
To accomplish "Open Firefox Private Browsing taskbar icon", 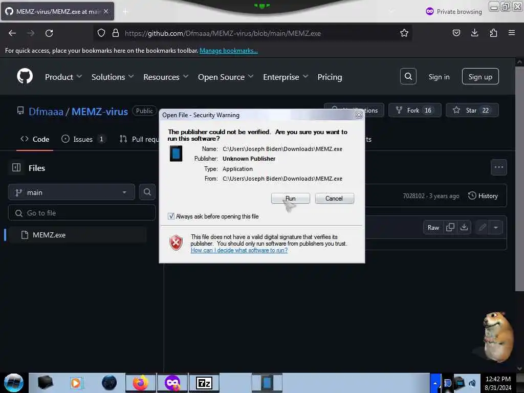I will [172, 383].
